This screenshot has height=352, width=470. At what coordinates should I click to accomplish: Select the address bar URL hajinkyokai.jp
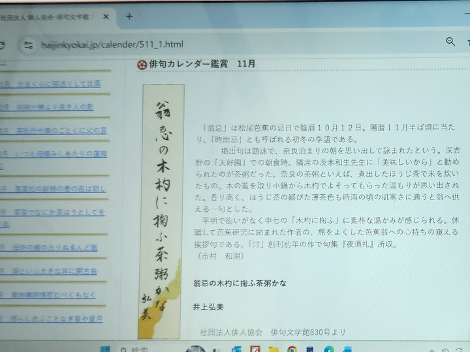pyautogui.click(x=111, y=44)
